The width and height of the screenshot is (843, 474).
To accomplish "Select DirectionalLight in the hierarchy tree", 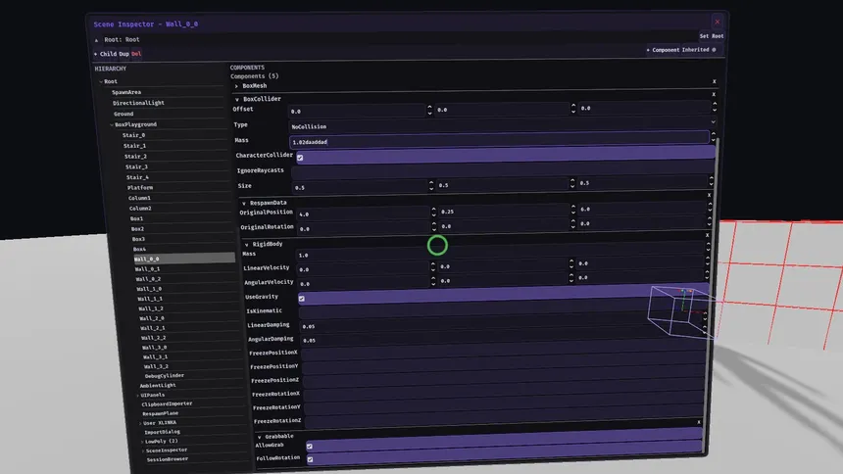I will click(x=138, y=103).
